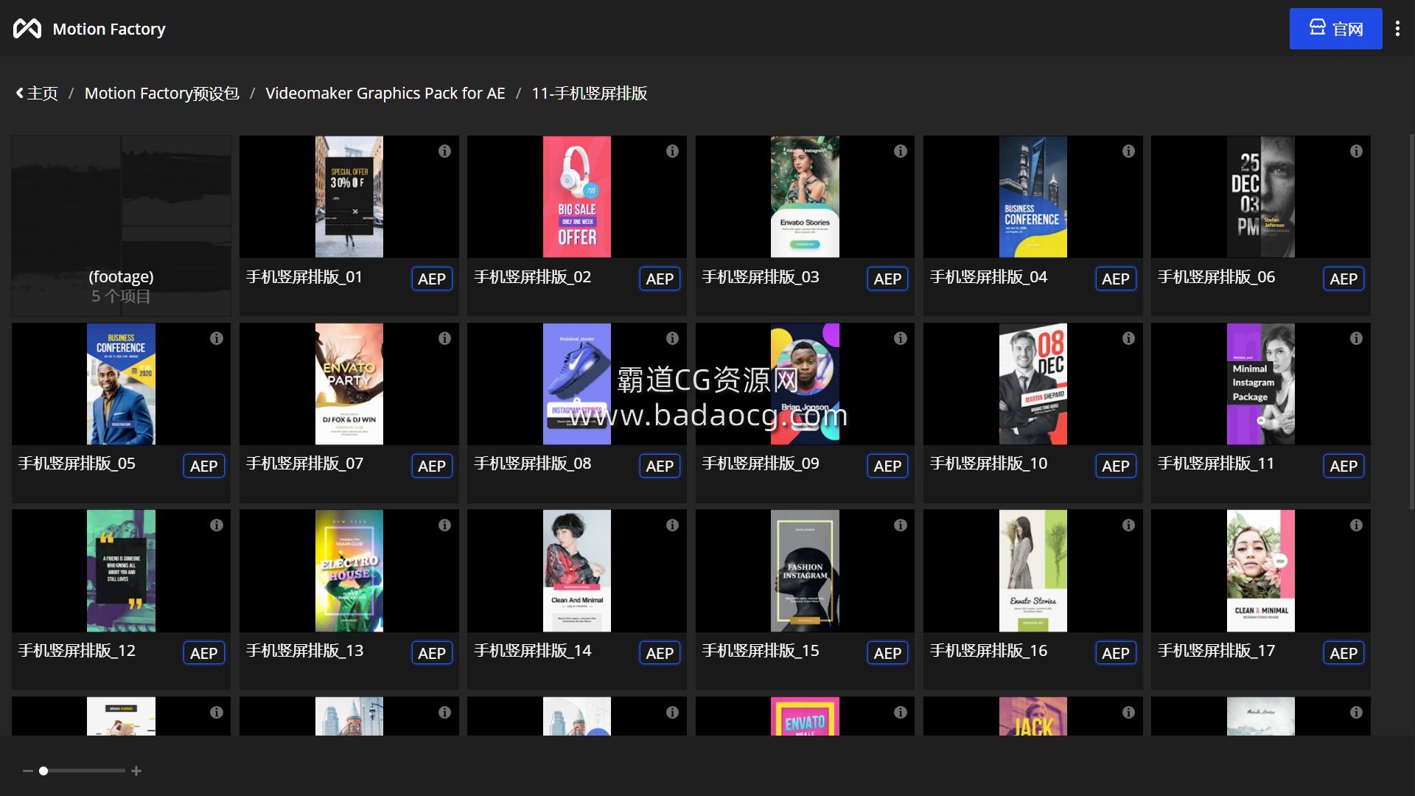Click AEP button for 手机竖屏排版_12
The height and width of the screenshot is (796, 1415).
pyautogui.click(x=204, y=653)
